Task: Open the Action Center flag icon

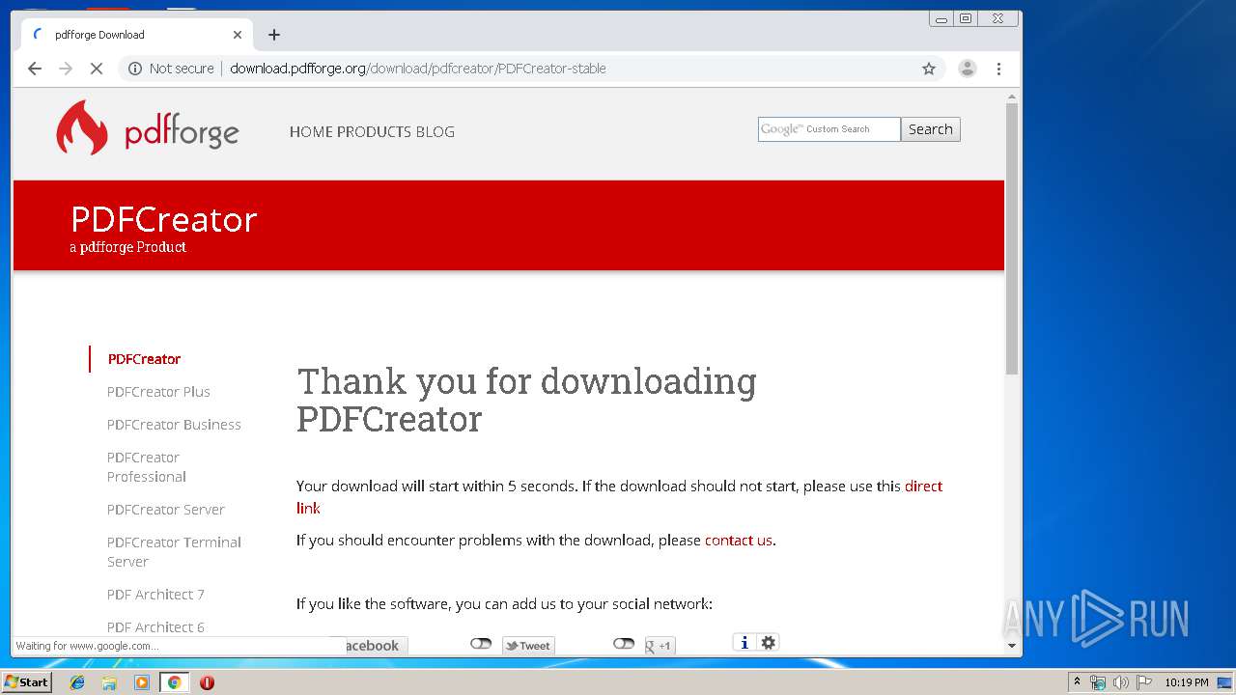Action: (x=1144, y=682)
